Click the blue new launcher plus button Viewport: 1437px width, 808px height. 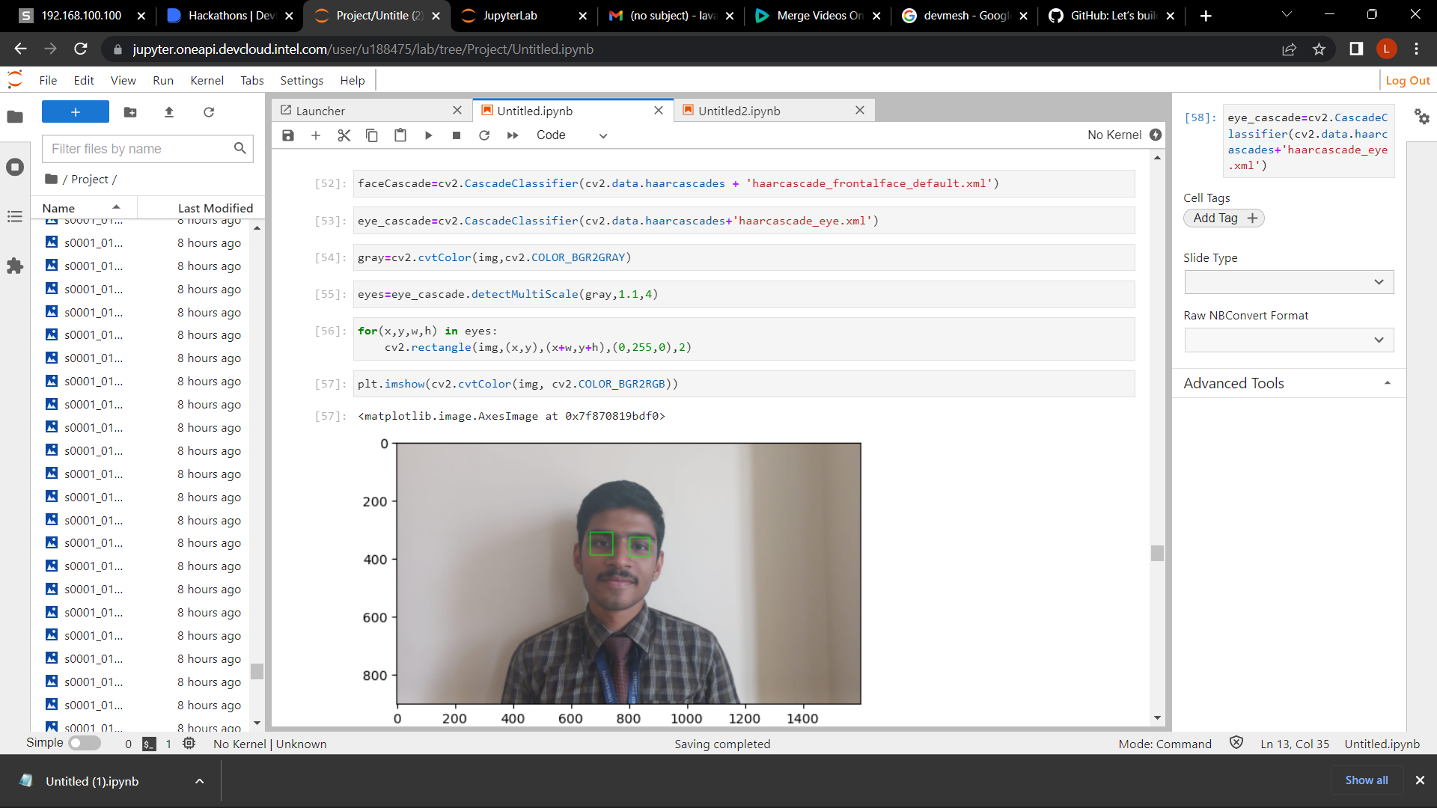pos(76,112)
